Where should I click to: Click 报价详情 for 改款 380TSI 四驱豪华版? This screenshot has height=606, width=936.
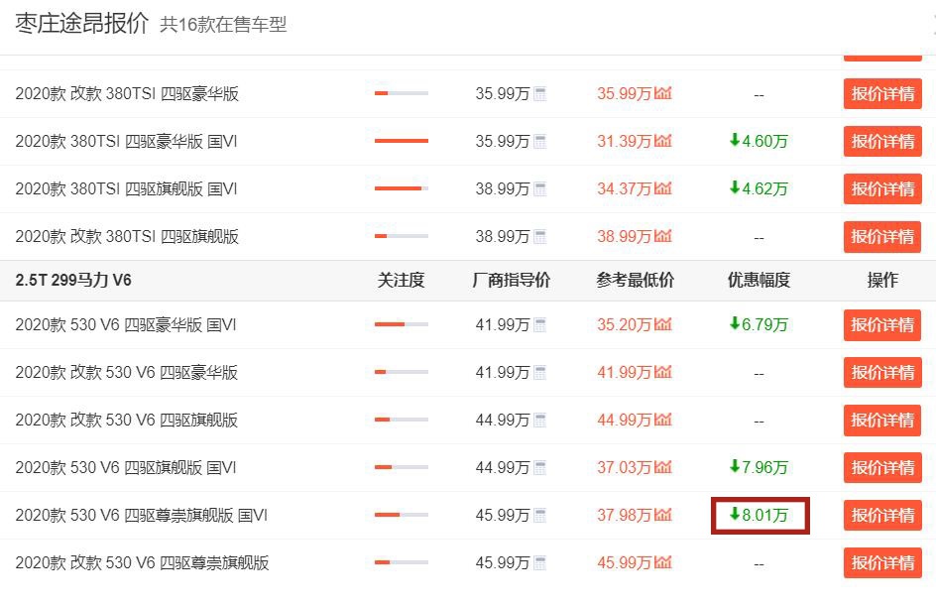(x=882, y=94)
